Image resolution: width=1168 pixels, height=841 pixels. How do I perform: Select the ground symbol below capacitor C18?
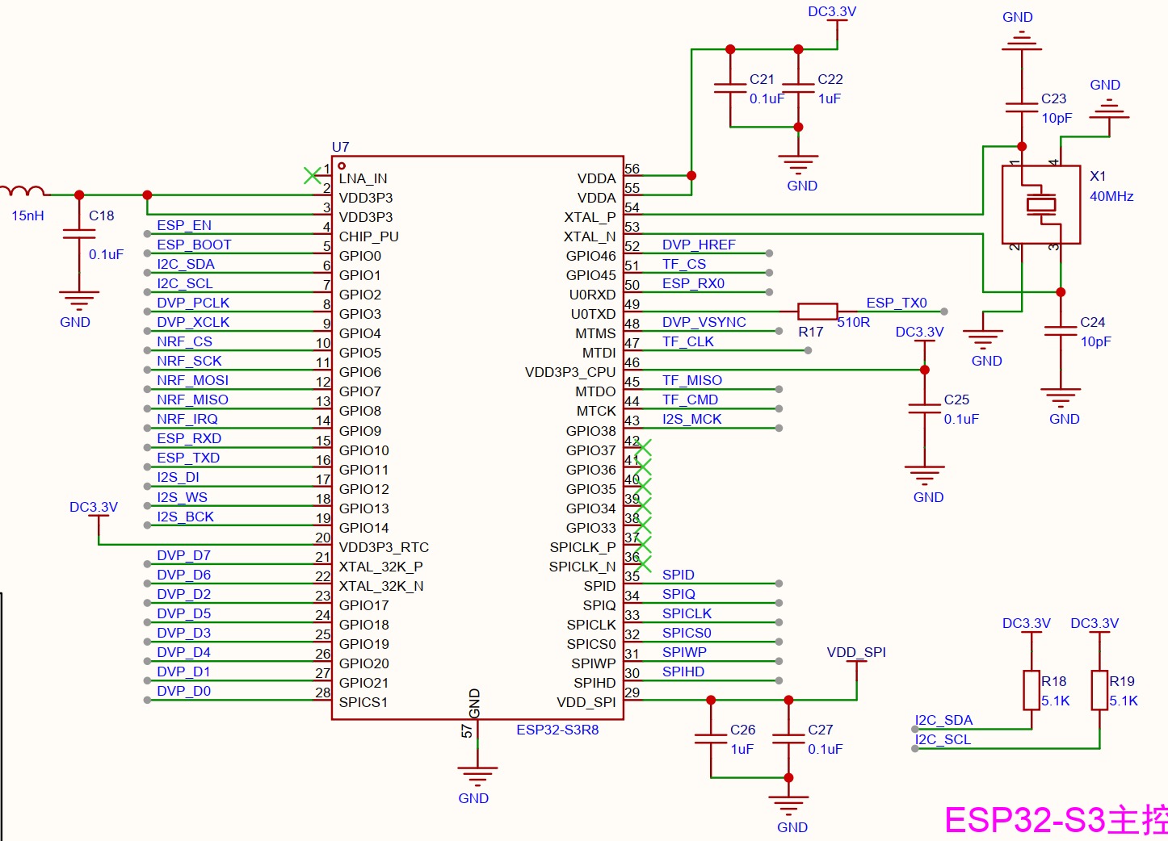[x=79, y=300]
